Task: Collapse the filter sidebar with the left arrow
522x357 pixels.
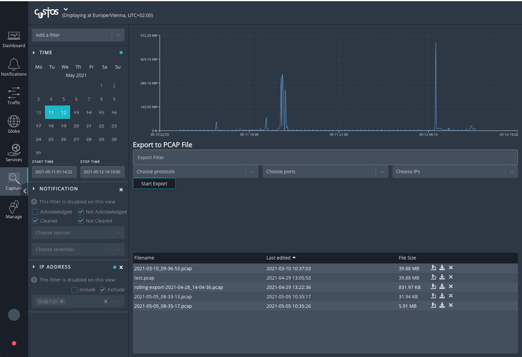Action: coord(24,191)
